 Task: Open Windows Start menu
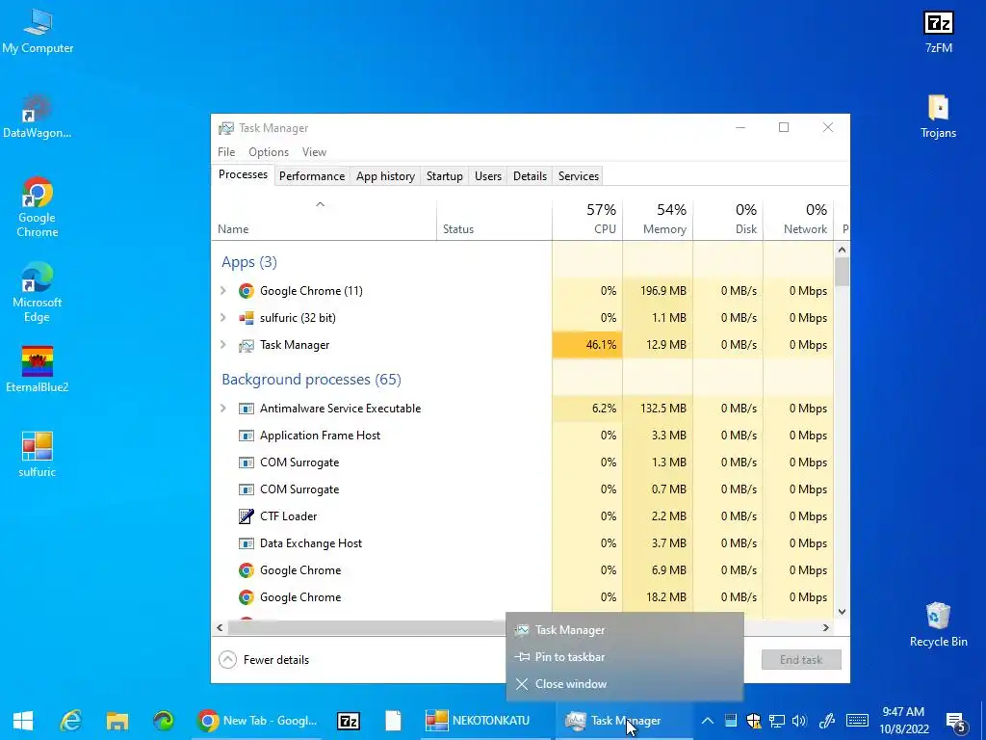tap(23, 721)
